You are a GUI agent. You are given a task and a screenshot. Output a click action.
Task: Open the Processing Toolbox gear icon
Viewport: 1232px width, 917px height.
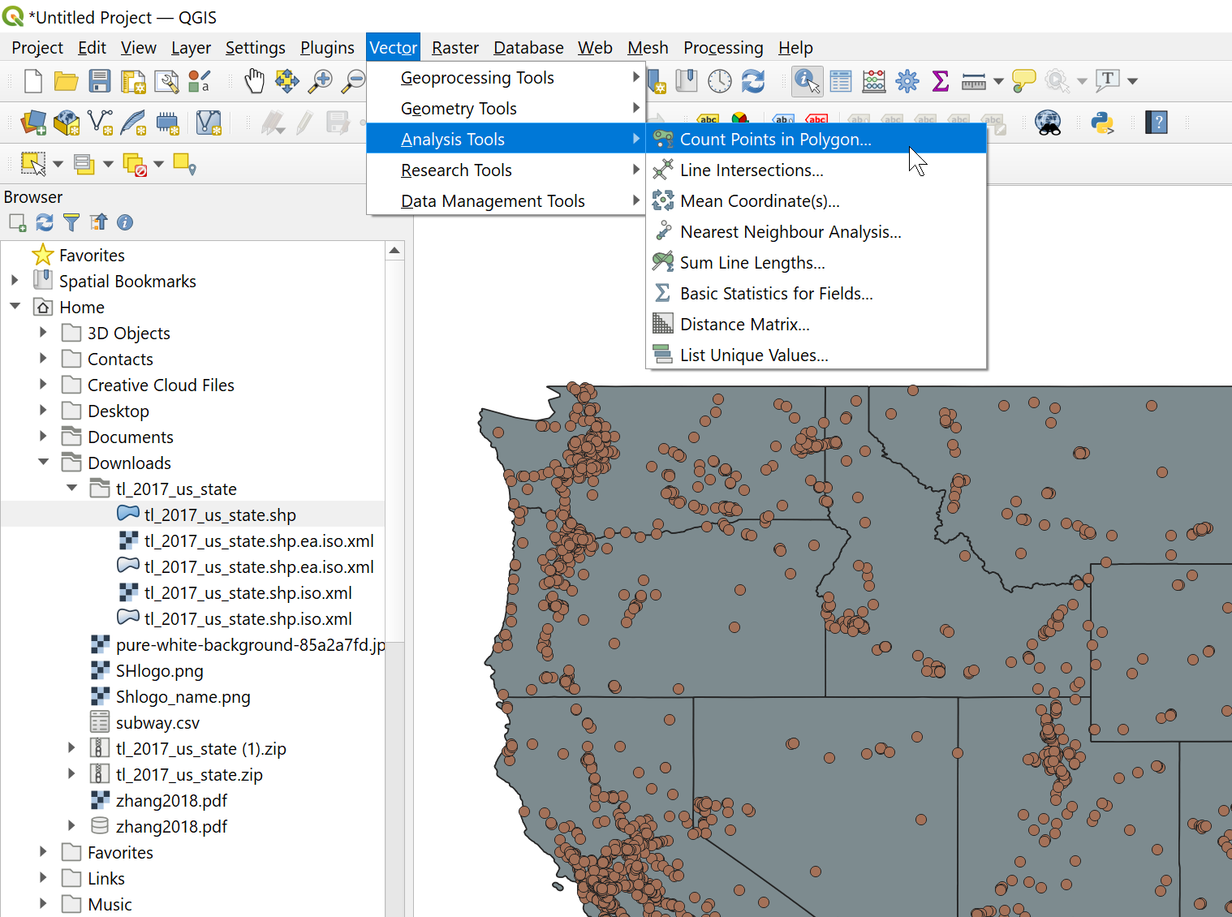point(907,80)
